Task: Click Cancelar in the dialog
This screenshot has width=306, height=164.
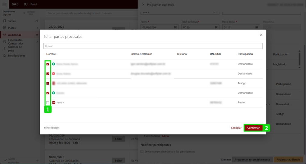Action: click(236, 128)
